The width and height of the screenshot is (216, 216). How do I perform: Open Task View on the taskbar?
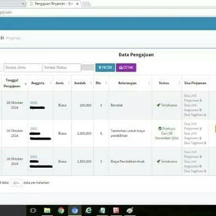pos(33,210)
